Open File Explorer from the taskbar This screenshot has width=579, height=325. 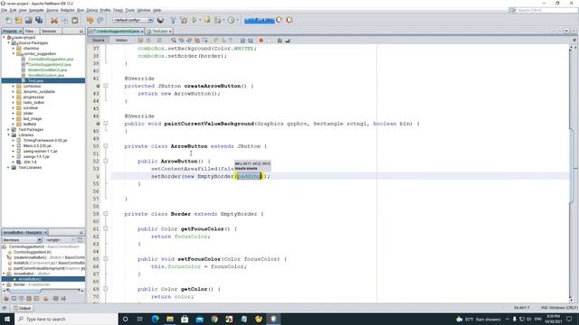pos(170,319)
